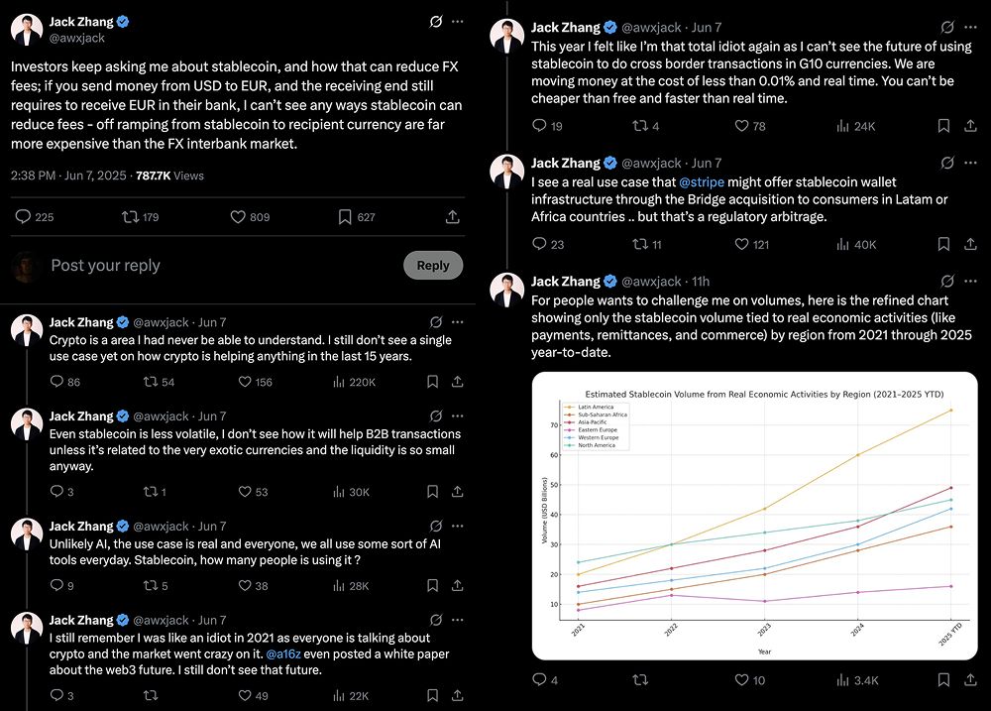
Task: Open more options on 'Unlikely AI' tweet
Action: [x=457, y=527]
